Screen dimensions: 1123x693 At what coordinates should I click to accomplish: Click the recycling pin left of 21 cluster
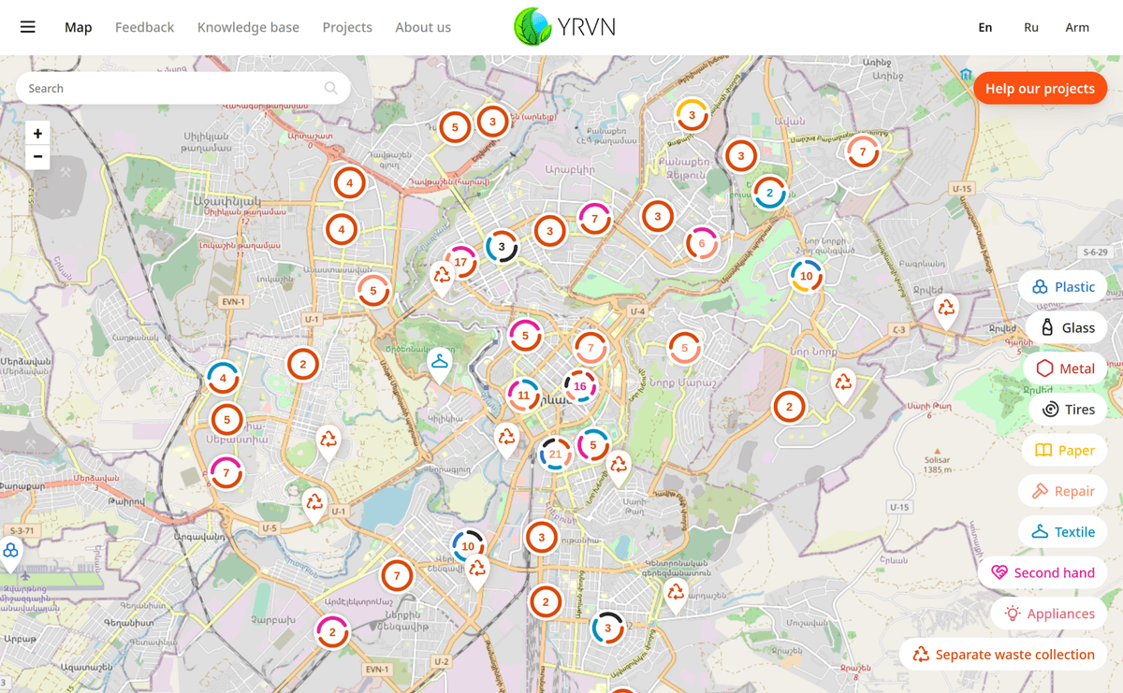pos(506,439)
